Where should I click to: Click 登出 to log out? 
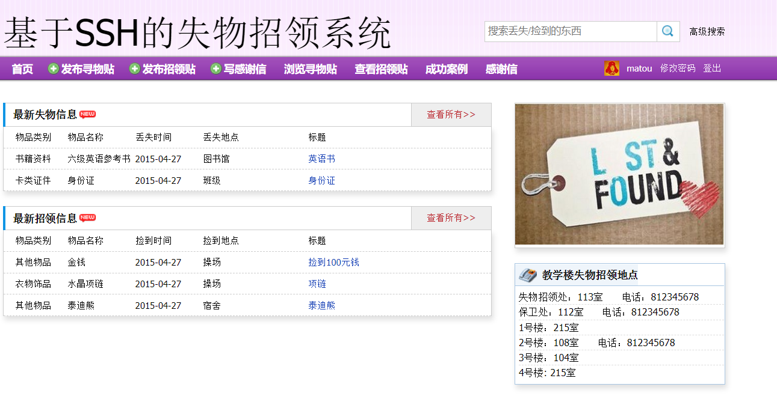pyautogui.click(x=712, y=68)
